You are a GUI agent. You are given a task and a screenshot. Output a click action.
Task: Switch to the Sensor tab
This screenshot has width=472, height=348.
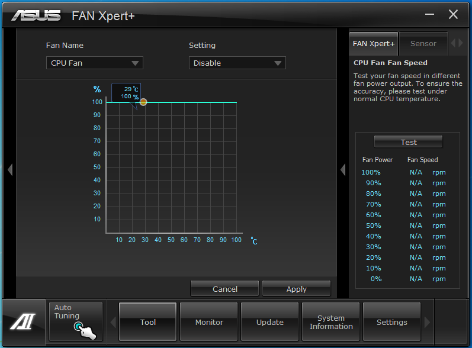(423, 44)
